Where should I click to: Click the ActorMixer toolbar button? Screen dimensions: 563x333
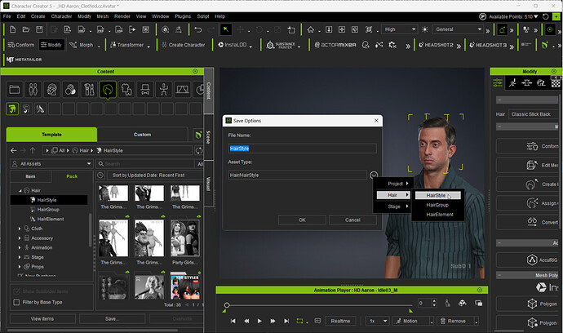tap(335, 45)
